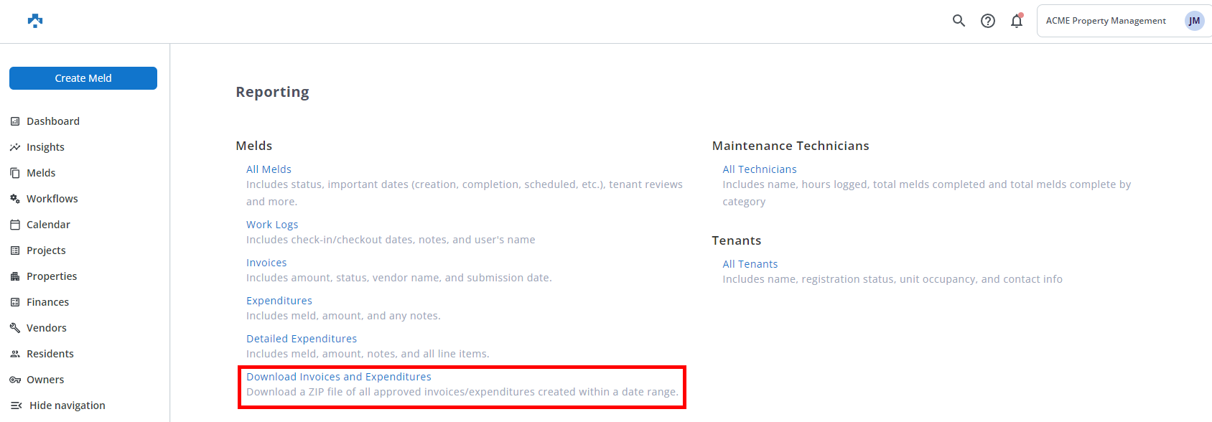Open the Work Logs report
Viewport: 1212px width, 422px height.
pyautogui.click(x=272, y=225)
